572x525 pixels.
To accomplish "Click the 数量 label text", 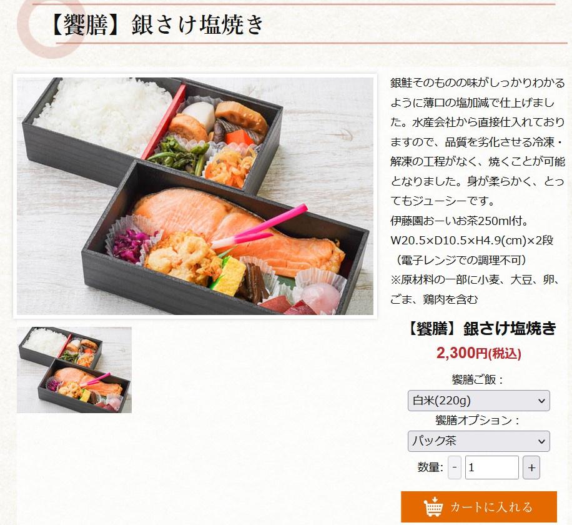I will [430, 467].
